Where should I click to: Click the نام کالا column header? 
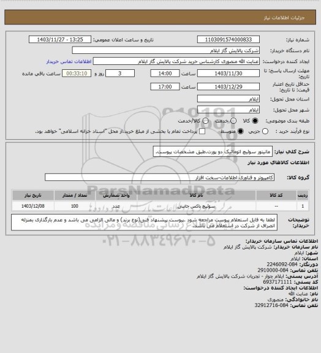point(196,195)
